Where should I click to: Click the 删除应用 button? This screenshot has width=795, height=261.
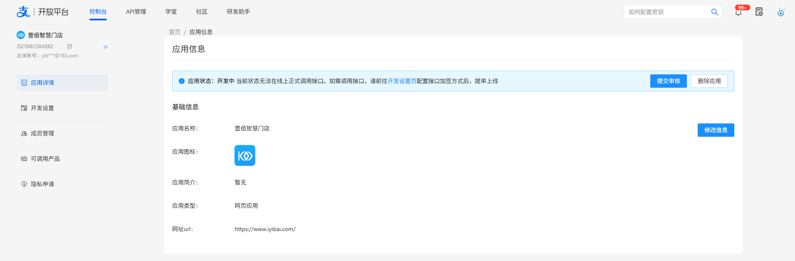click(709, 81)
